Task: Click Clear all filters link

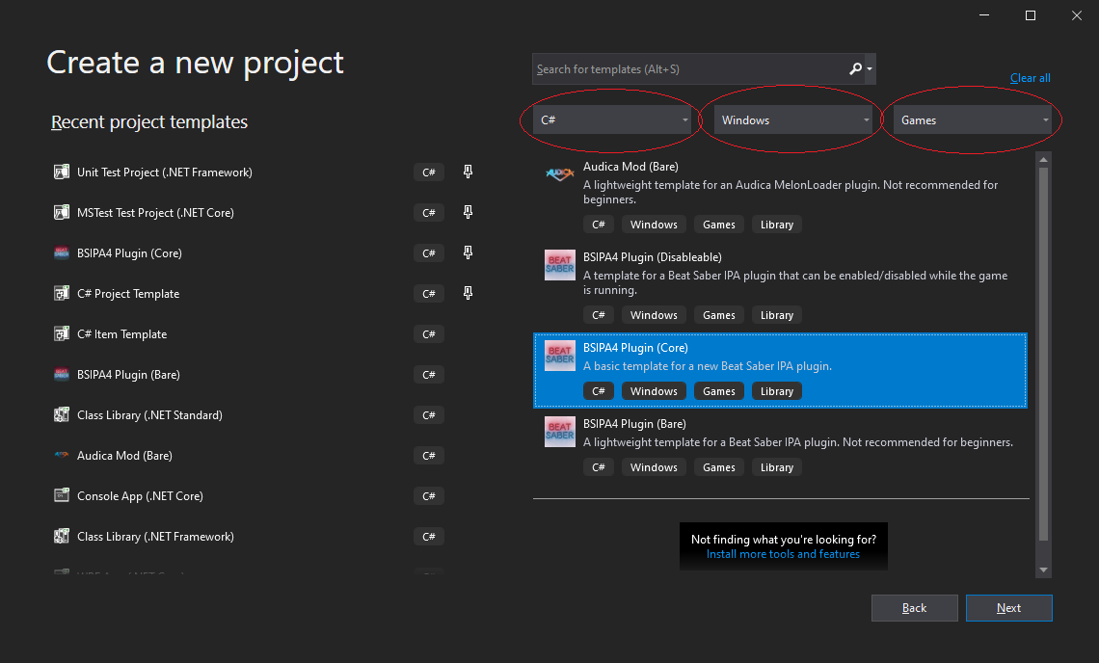Action: [1030, 78]
